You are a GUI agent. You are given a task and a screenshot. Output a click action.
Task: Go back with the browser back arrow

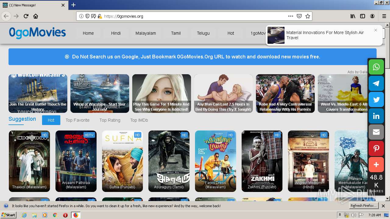coord(6,16)
